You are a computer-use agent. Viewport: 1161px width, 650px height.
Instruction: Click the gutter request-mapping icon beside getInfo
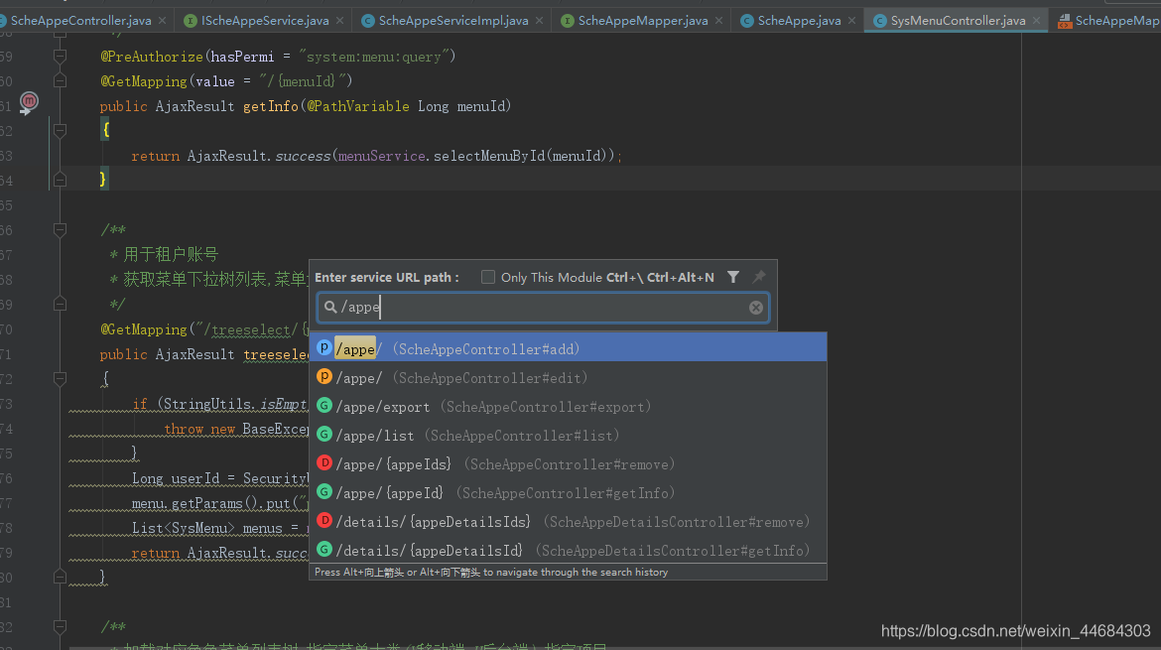tap(28, 102)
